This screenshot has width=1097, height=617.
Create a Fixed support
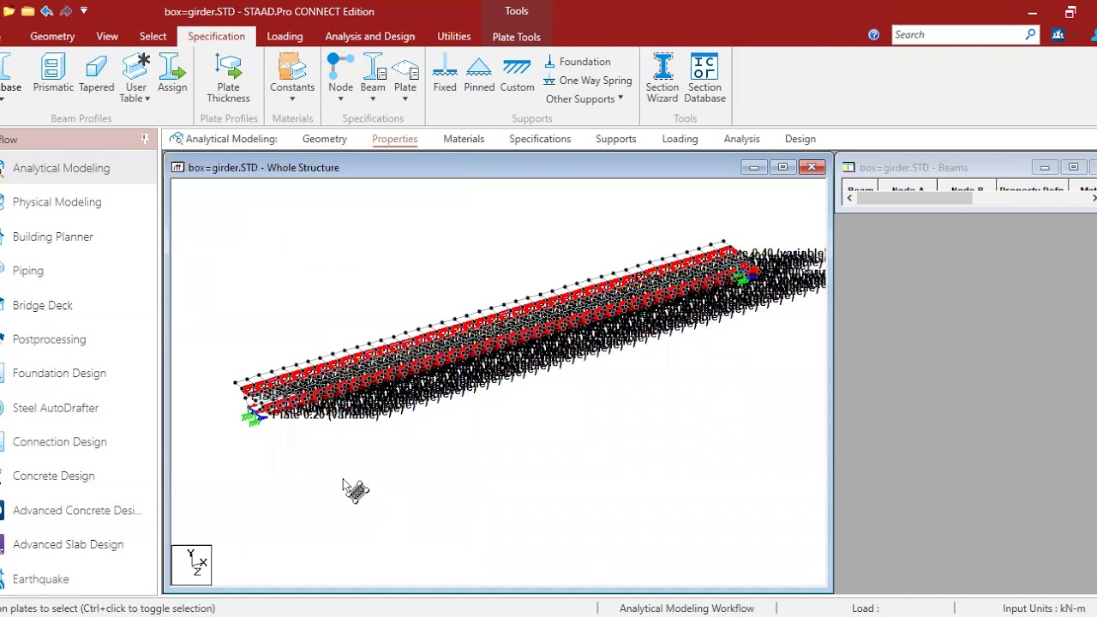[x=445, y=74]
